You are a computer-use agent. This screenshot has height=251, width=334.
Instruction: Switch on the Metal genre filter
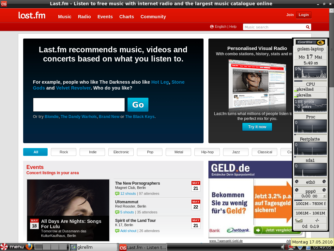[x=178, y=152]
